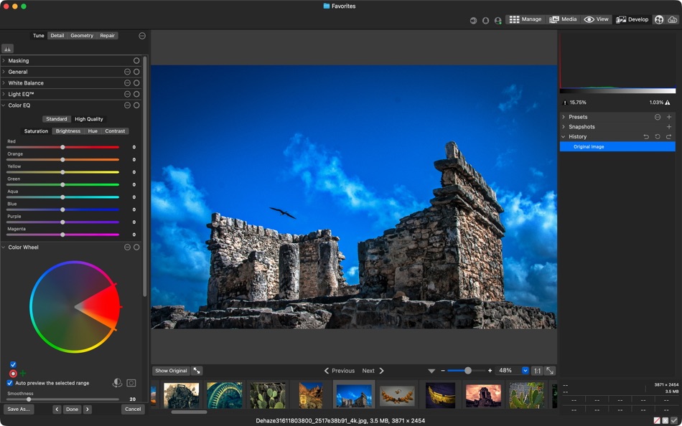Click the notifications bell icon near top right

[485, 19]
